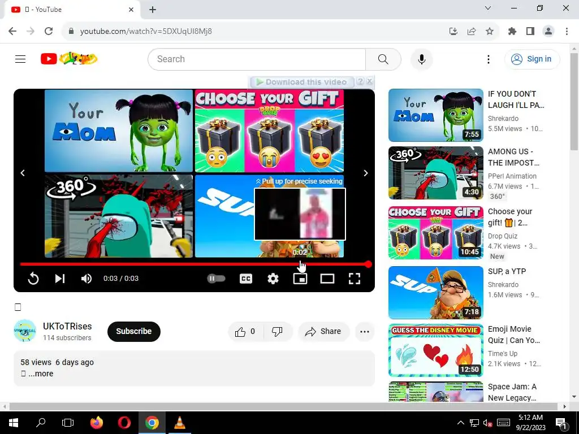Screen dimensions: 579x434
Task: Open UKToTRises channel avatar
Action: pos(25,331)
